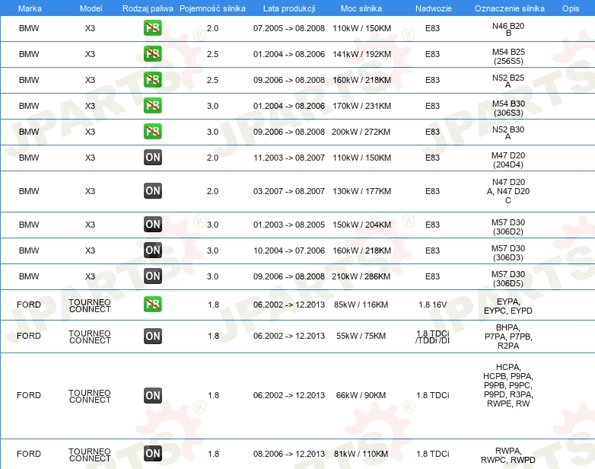Click power value 81kW / 110KM
The image size is (595, 469).
tap(361, 454)
